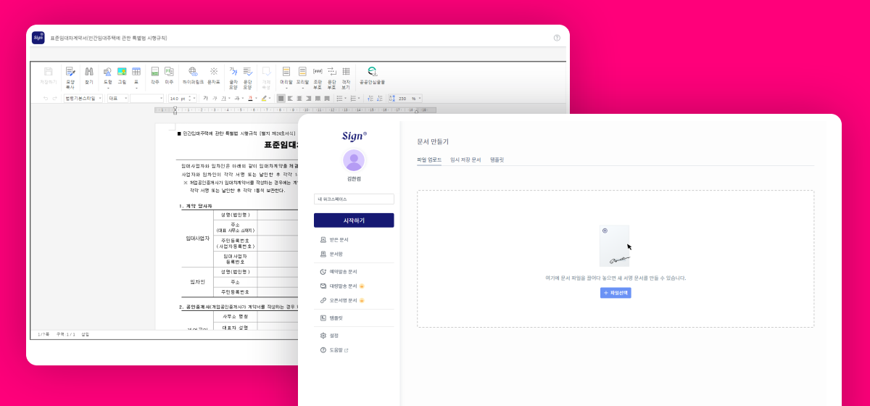The image size is (870, 406).
Task: Open 글자모양 character format icon
Action: coord(233,77)
